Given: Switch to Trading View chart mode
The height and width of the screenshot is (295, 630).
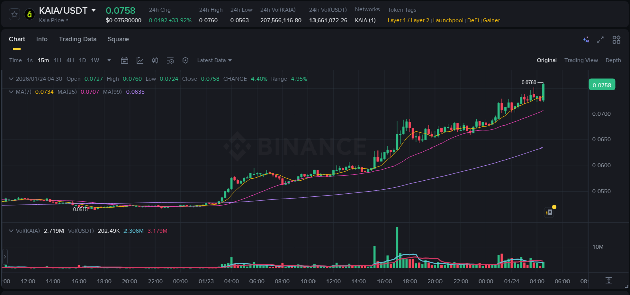Looking at the screenshot, I should point(581,60).
